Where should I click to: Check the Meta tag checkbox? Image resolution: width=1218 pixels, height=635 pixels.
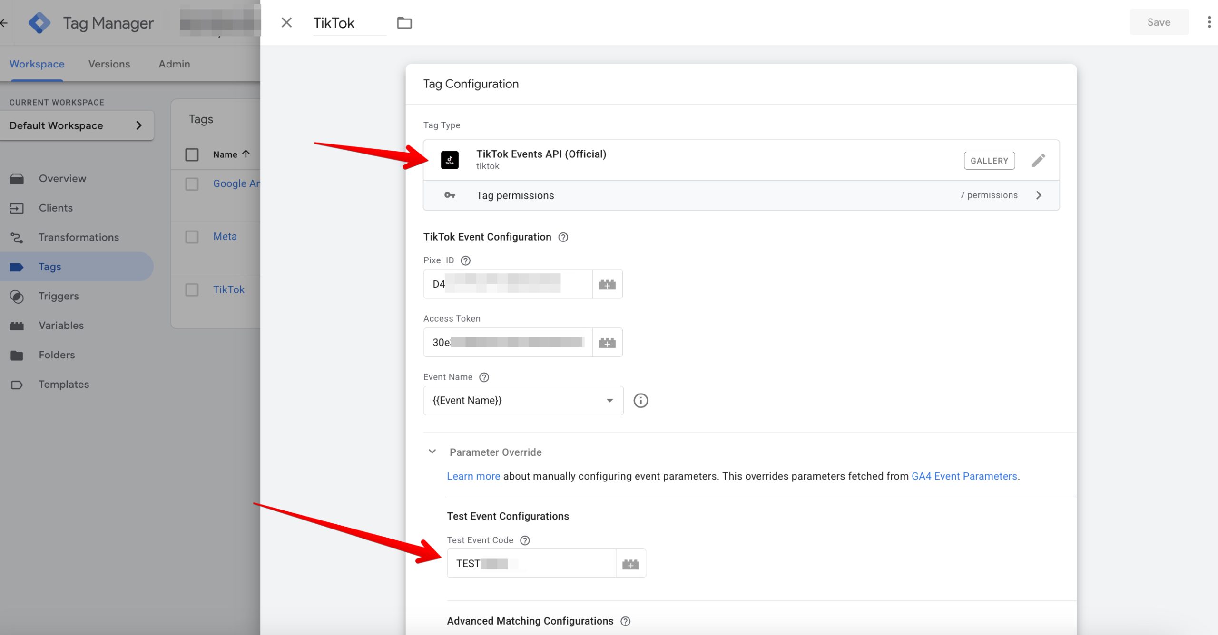(x=192, y=237)
